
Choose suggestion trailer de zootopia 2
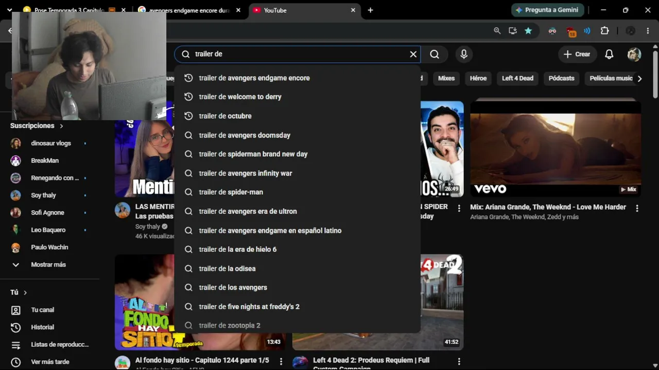pyautogui.click(x=298, y=325)
